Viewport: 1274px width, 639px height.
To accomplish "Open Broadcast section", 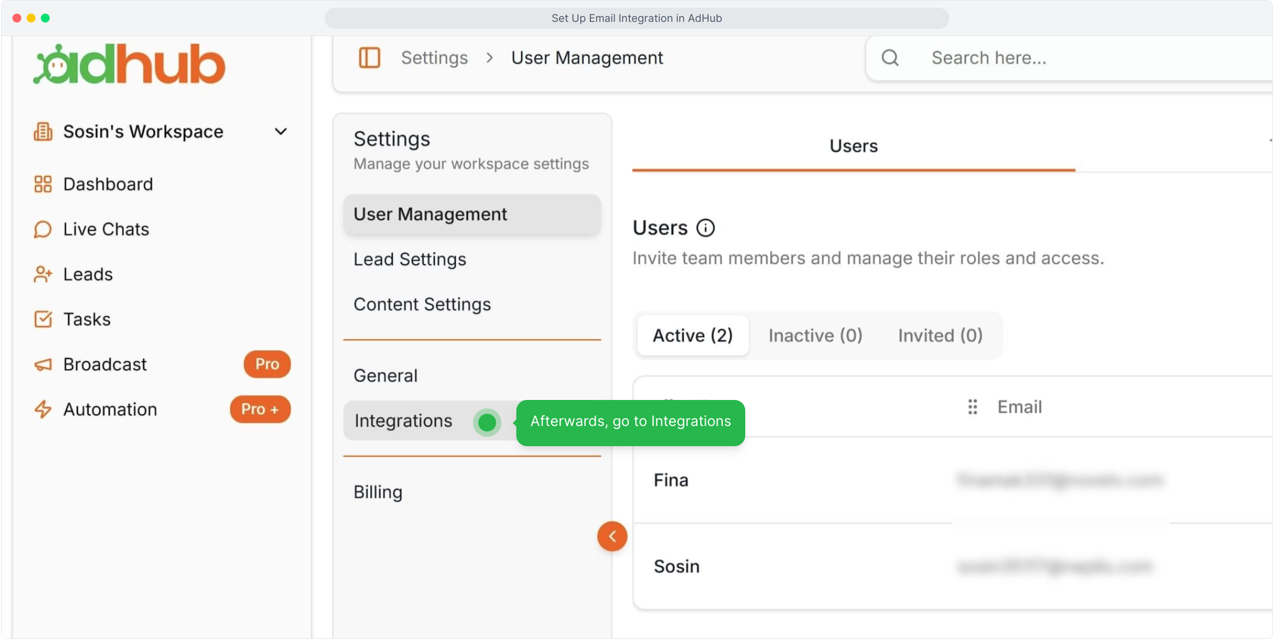I will (x=105, y=364).
